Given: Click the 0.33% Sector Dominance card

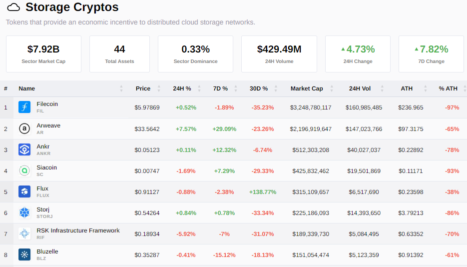Looking at the screenshot, I should pyautogui.click(x=195, y=54).
